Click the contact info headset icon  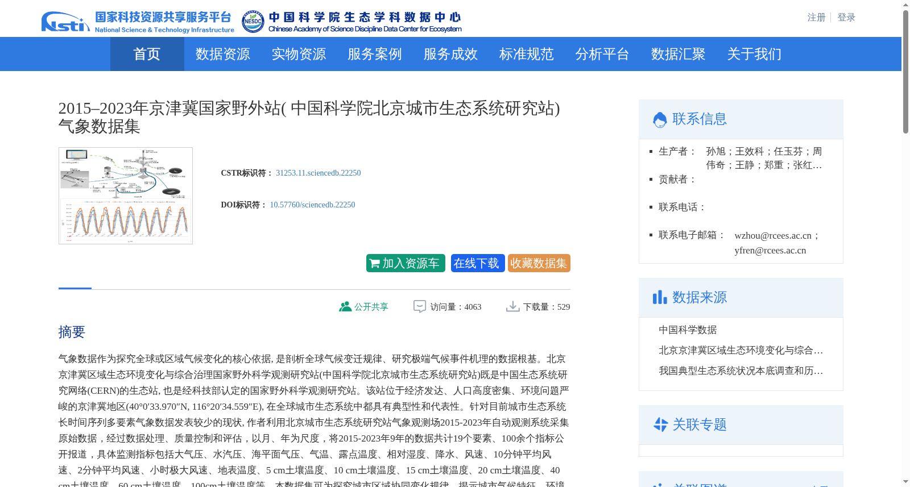coord(660,119)
